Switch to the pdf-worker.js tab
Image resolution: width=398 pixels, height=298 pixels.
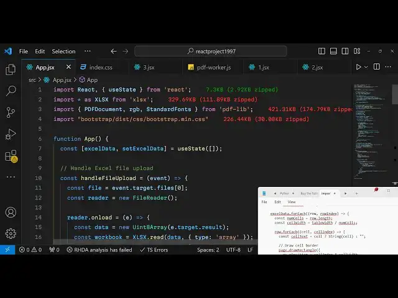click(x=213, y=67)
